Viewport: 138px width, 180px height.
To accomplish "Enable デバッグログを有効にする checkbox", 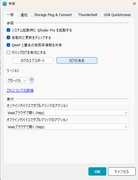I will 8,53.
